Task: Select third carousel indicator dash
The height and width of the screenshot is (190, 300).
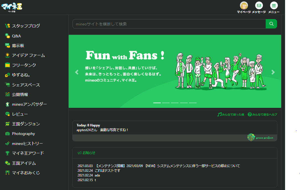Action: pyautogui.click(x=175, y=103)
